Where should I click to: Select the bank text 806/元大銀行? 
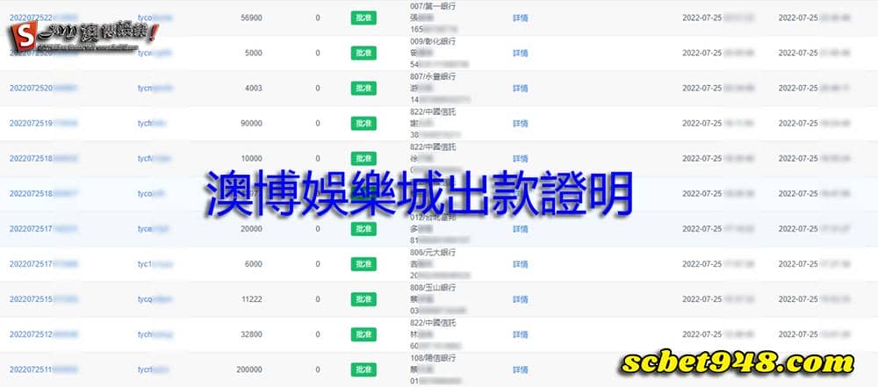click(x=433, y=253)
